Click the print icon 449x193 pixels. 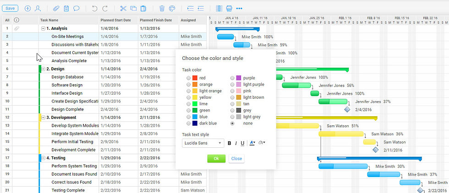click(x=229, y=8)
